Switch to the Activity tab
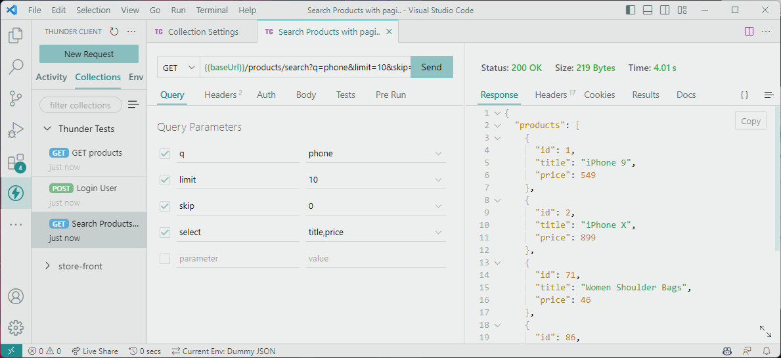The height and width of the screenshot is (358, 781). pos(51,77)
